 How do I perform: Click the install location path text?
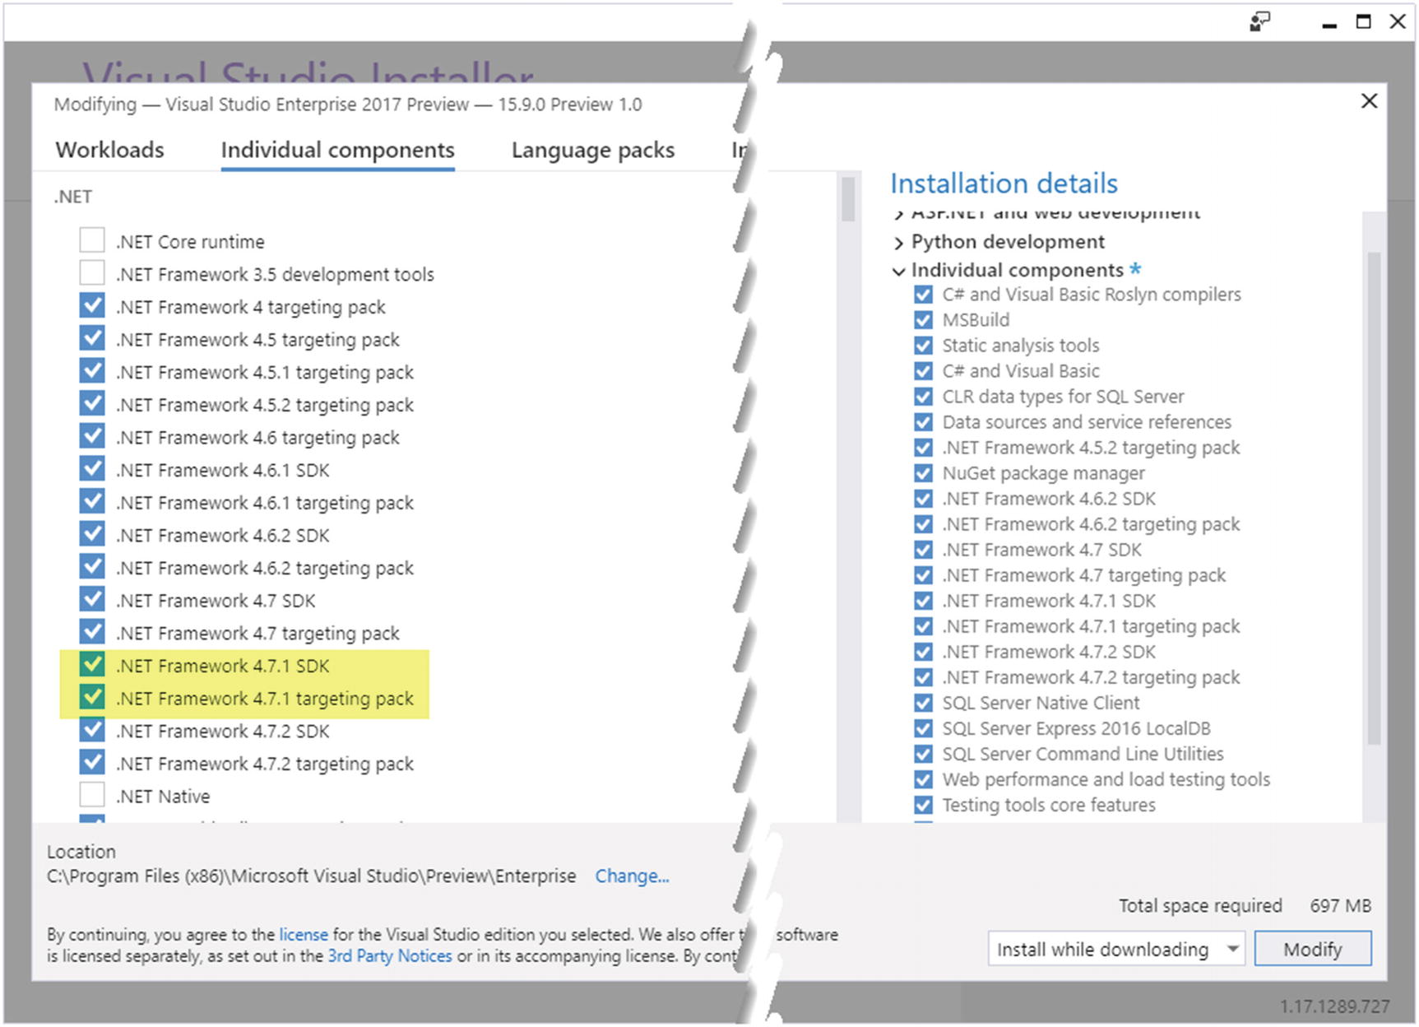pos(311,876)
